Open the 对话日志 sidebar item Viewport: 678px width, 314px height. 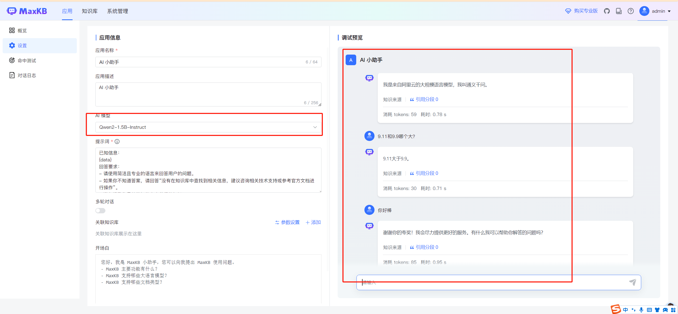click(26, 75)
